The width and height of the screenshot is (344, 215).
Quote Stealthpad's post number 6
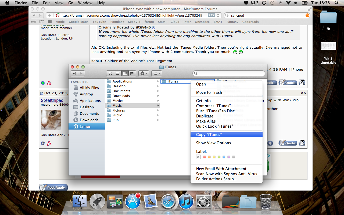coord(288,143)
